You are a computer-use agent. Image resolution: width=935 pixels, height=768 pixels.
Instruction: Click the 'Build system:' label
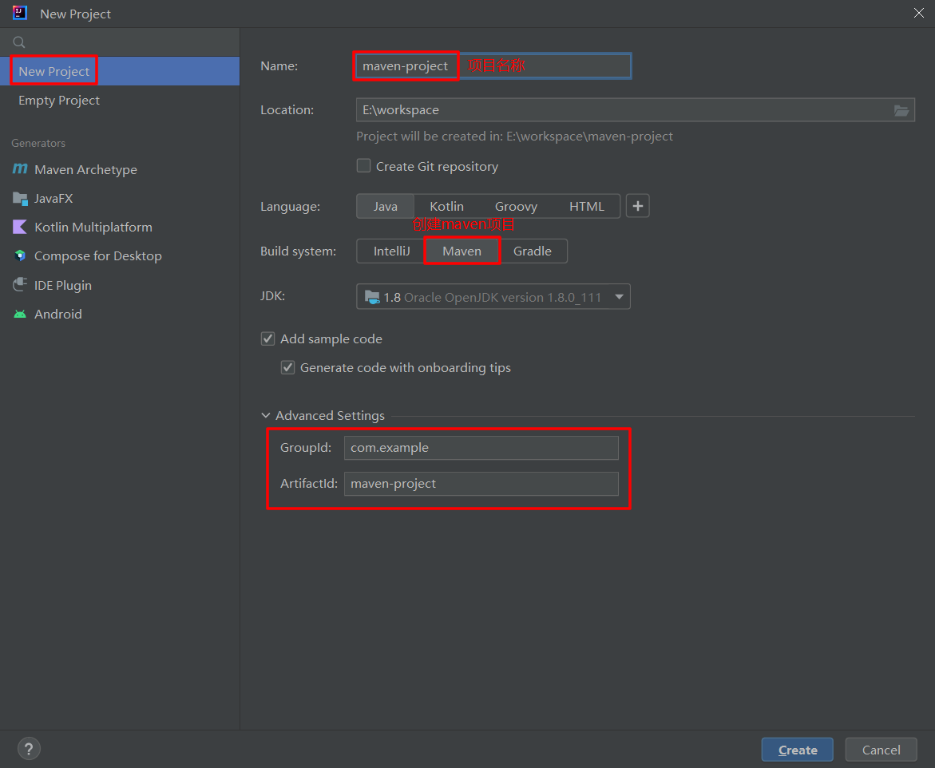[298, 251]
